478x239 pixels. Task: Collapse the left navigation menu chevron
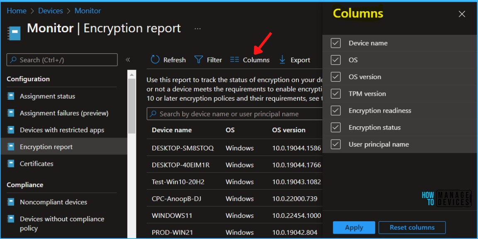click(128, 60)
